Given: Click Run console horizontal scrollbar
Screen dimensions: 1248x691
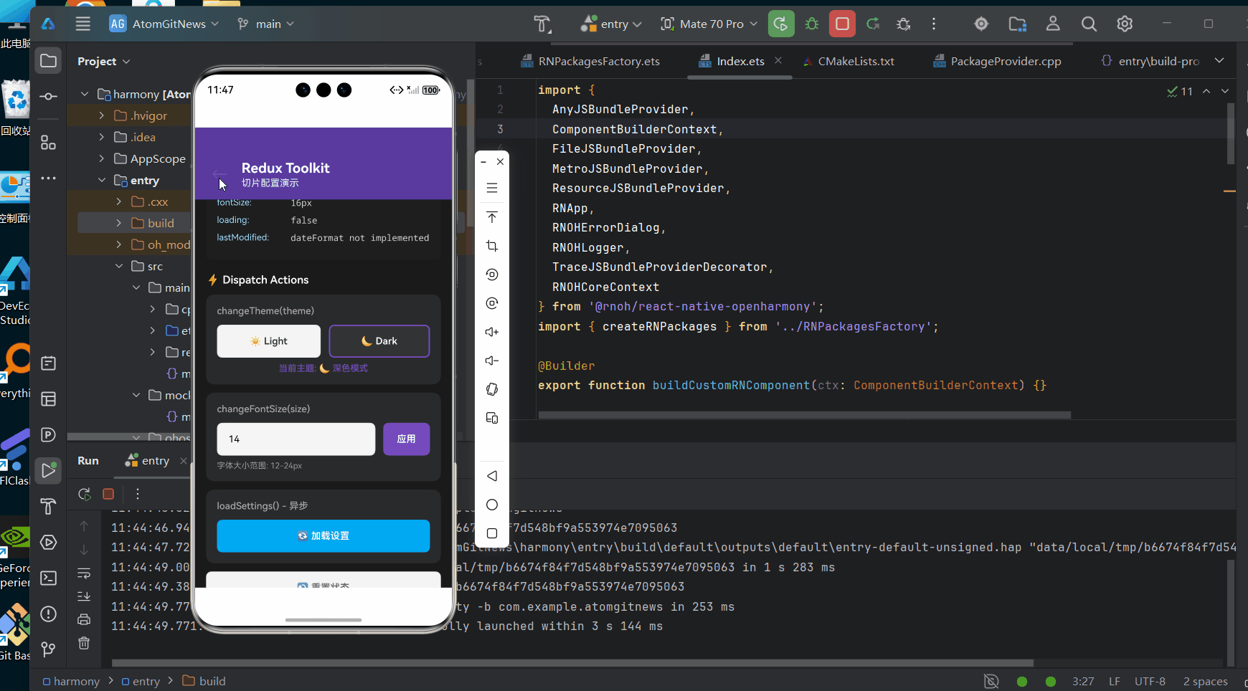Looking at the screenshot, I should (572, 663).
